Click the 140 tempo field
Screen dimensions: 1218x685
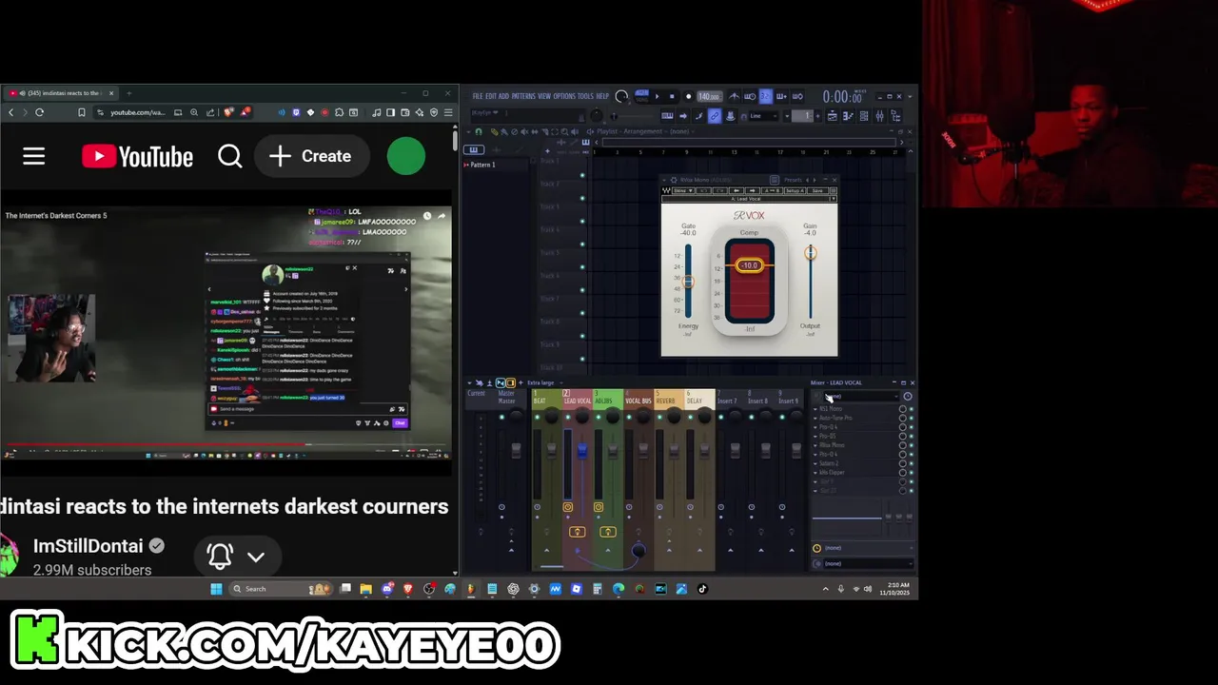[710, 96]
